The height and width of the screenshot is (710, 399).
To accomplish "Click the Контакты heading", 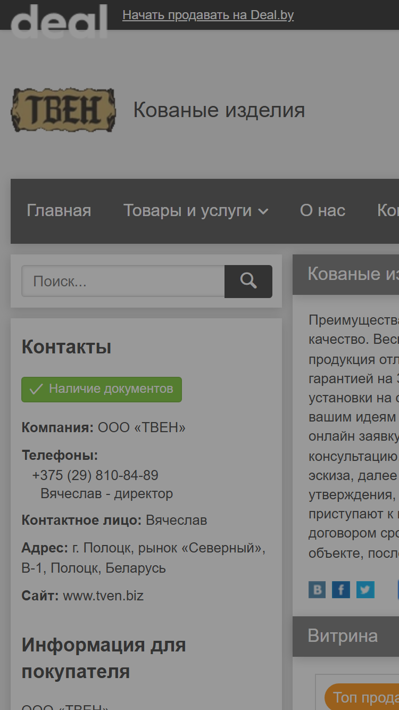I will (x=66, y=347).
